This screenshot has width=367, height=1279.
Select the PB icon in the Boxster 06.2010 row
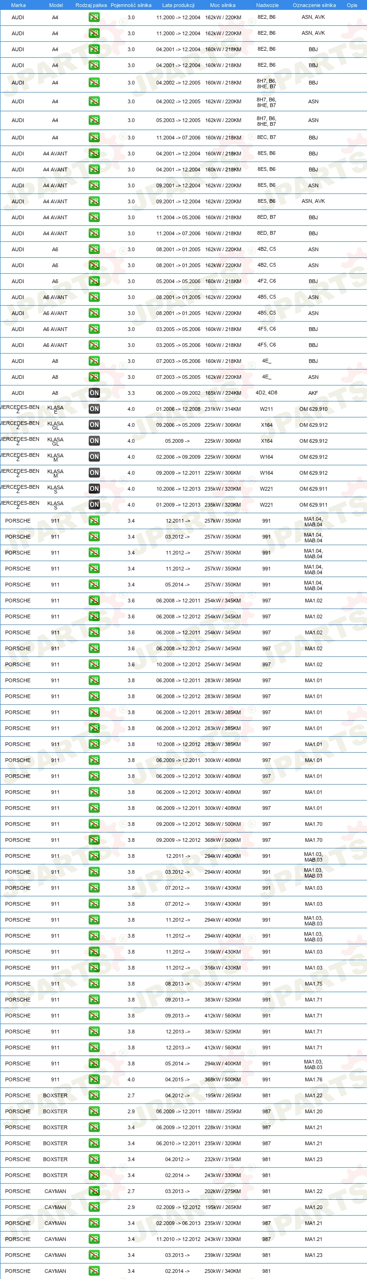point(94,1143)
